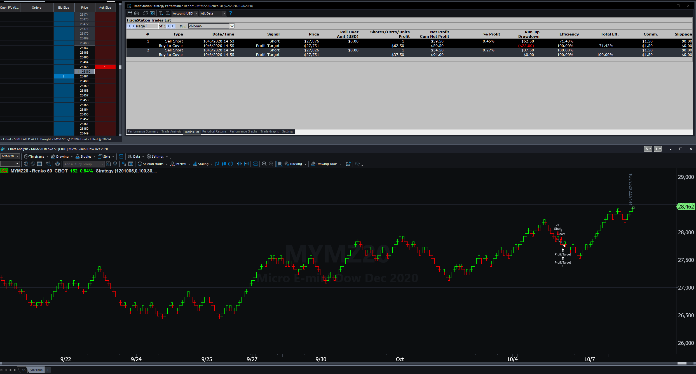Click increase font size icon

pos(168,13)
